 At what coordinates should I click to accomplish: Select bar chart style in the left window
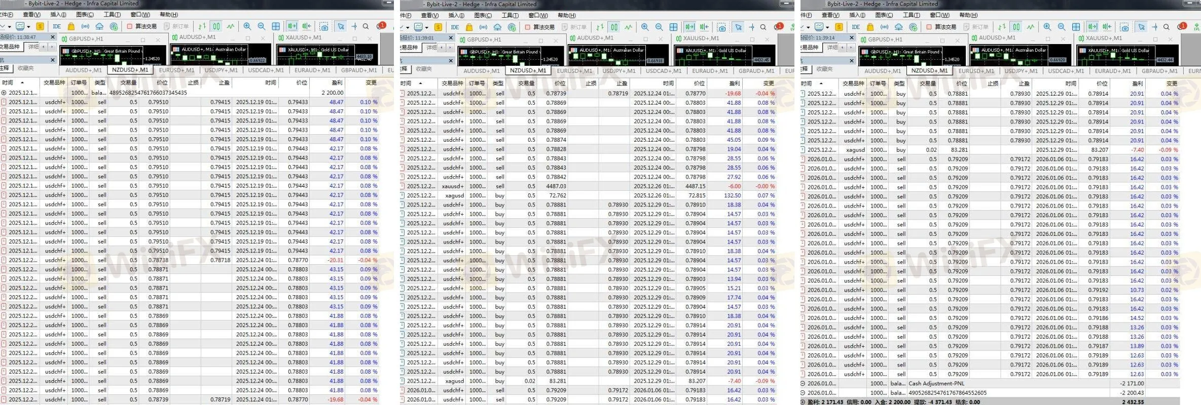click(202, 26)
